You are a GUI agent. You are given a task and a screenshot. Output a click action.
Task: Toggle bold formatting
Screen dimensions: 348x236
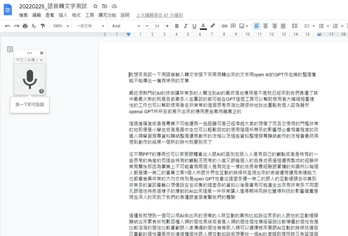[x=177, y=26]
